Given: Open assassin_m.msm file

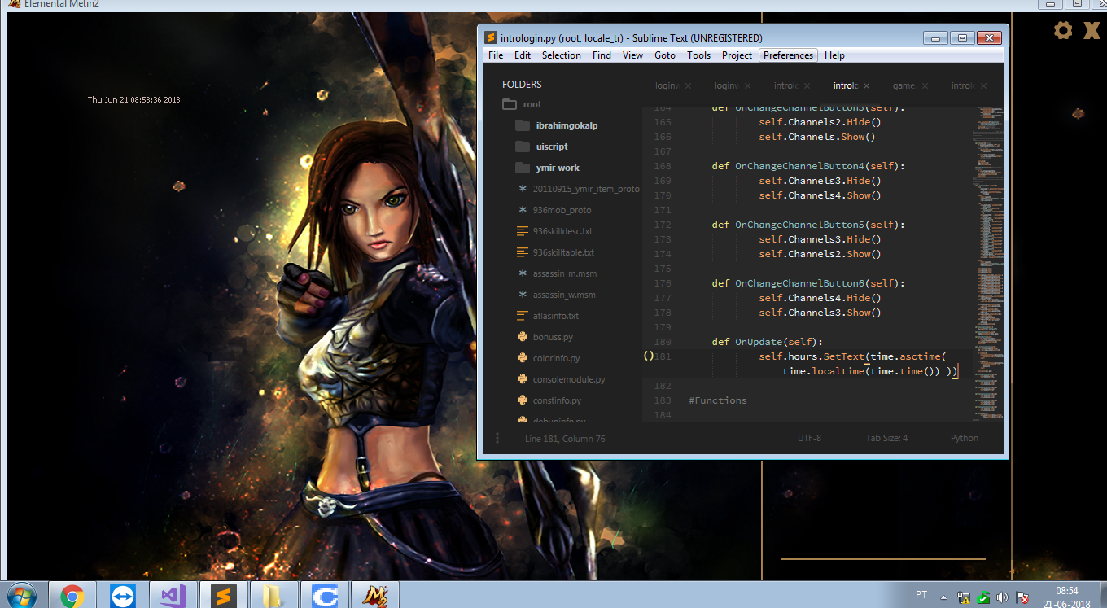Looking at the screenshot, I should coord(564,273).
